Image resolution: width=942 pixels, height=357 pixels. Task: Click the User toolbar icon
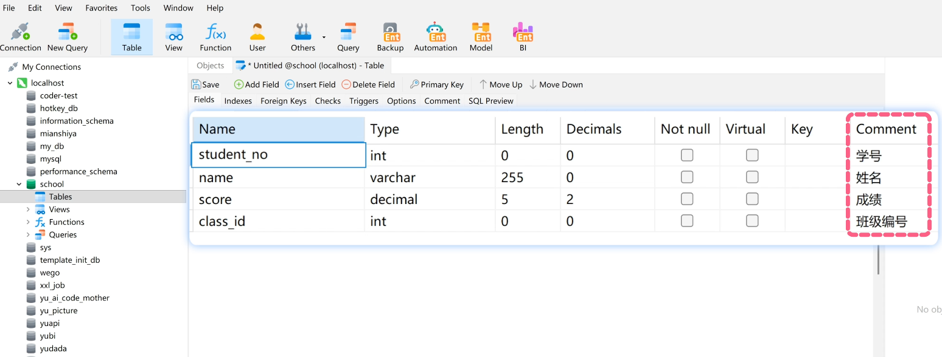coord(257,36)
